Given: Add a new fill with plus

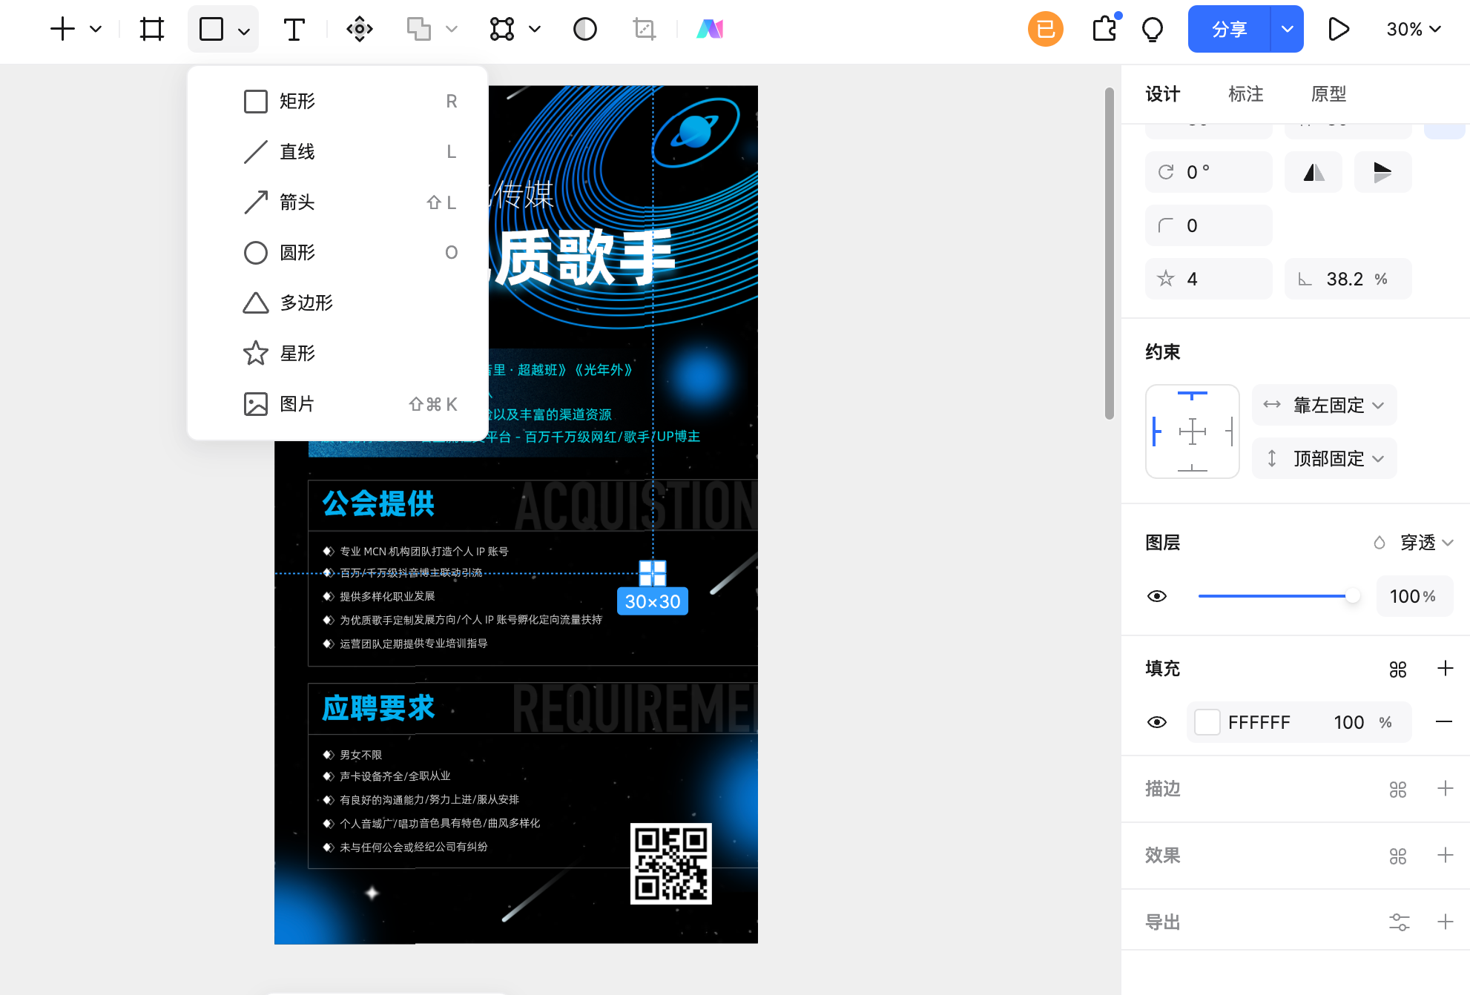Looking at the screenshot, I should coord(1446,669).
